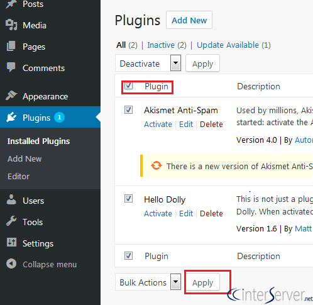The image size is (313, 305).
Task: Click the Akismet update refresh icon
Action: click(156, 165)
